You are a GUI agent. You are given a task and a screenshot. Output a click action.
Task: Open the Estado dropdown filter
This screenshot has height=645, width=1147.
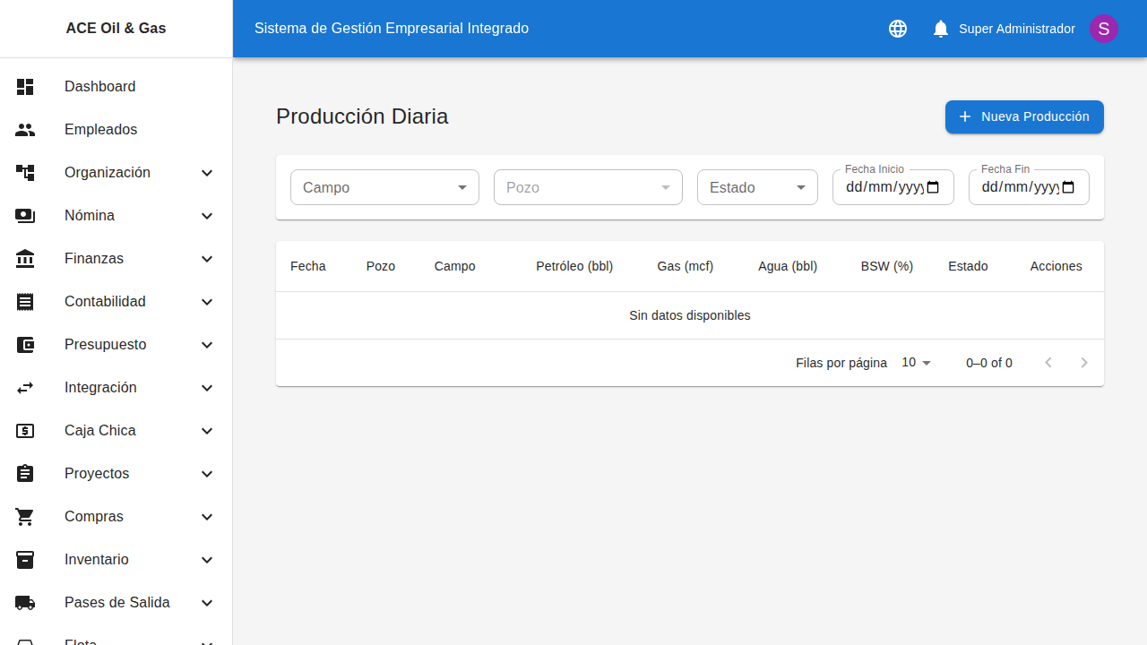pyautogui.click(x=757, y=187)
